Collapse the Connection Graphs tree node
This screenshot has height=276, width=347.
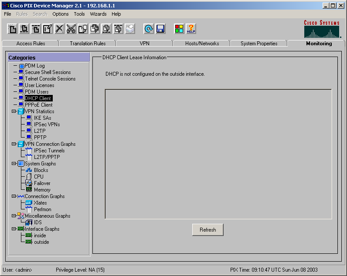click(x=14, y=196)
